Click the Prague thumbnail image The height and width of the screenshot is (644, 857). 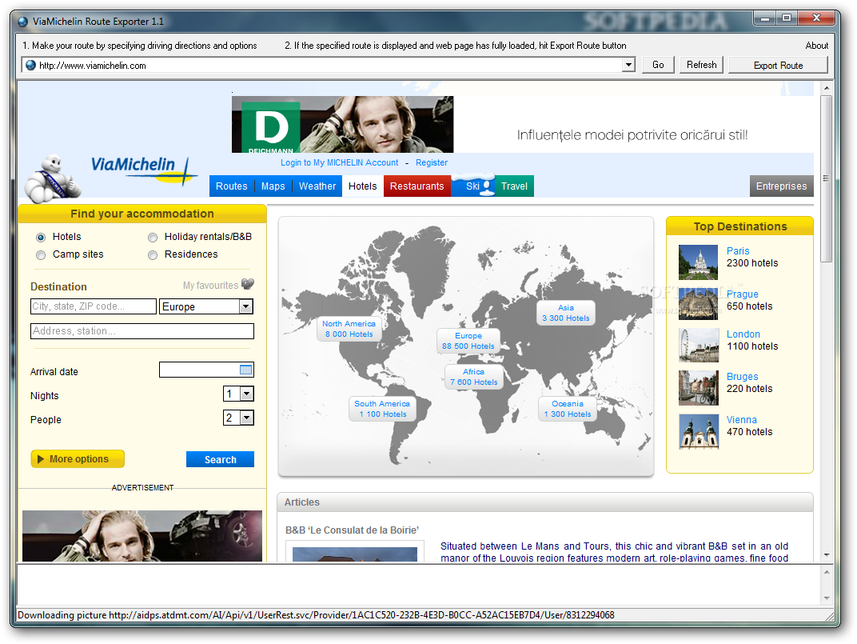pyautogui.click(x=698, y=303)
